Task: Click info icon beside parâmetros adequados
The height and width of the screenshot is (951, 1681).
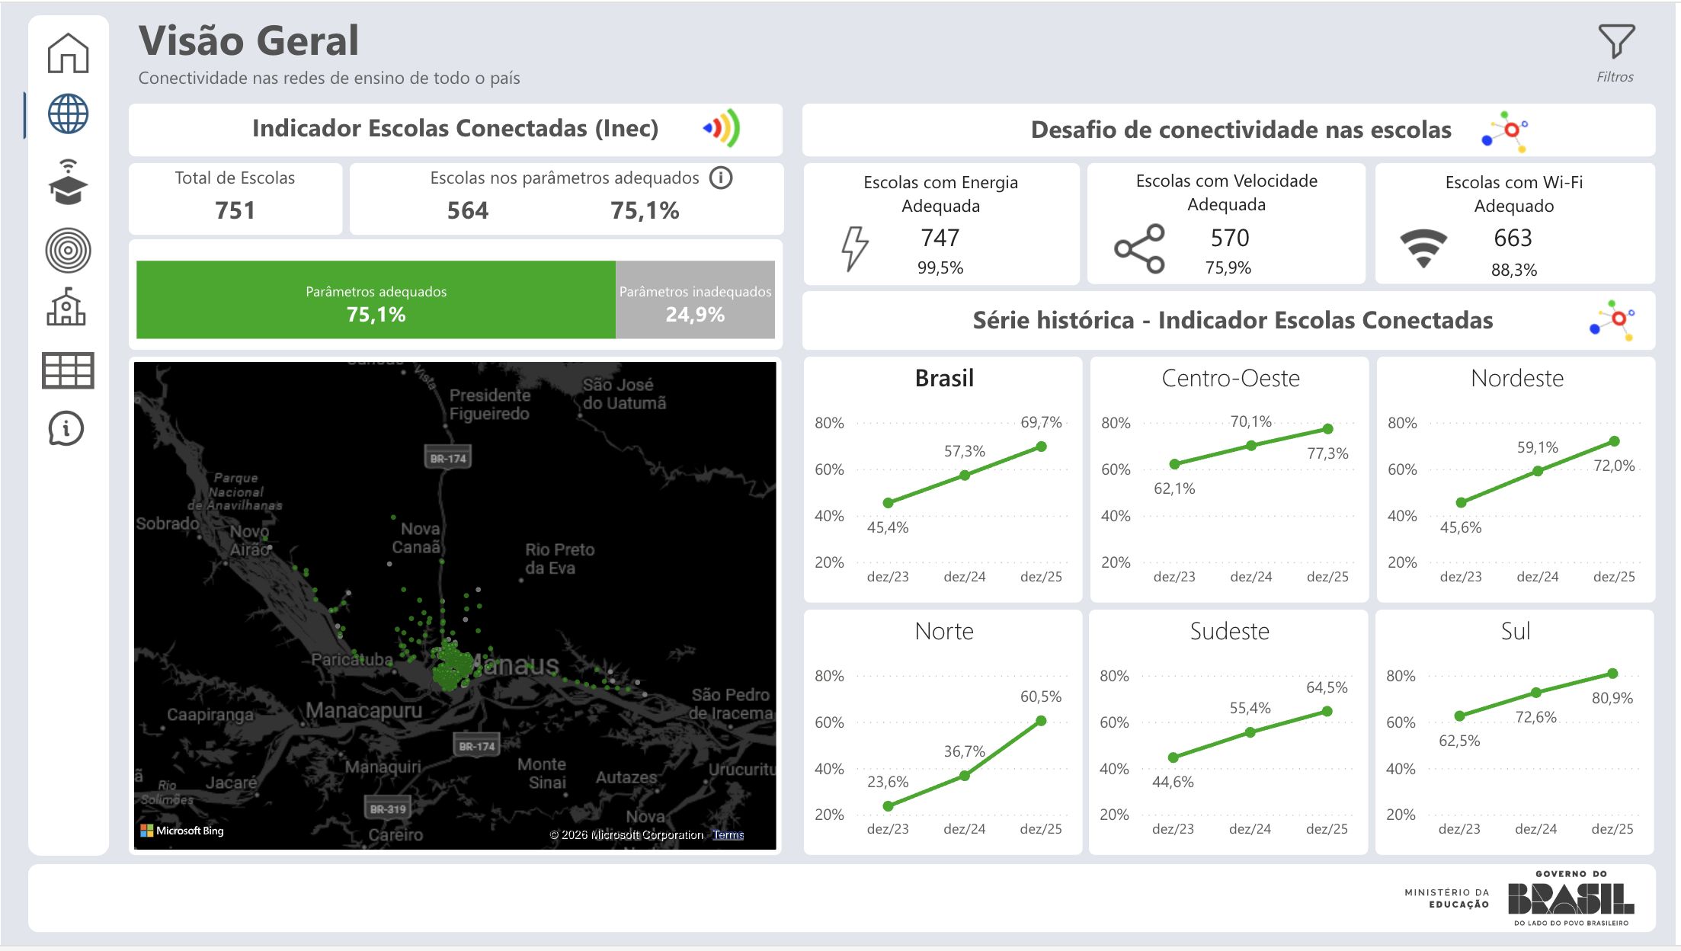Action: point(720,178)
